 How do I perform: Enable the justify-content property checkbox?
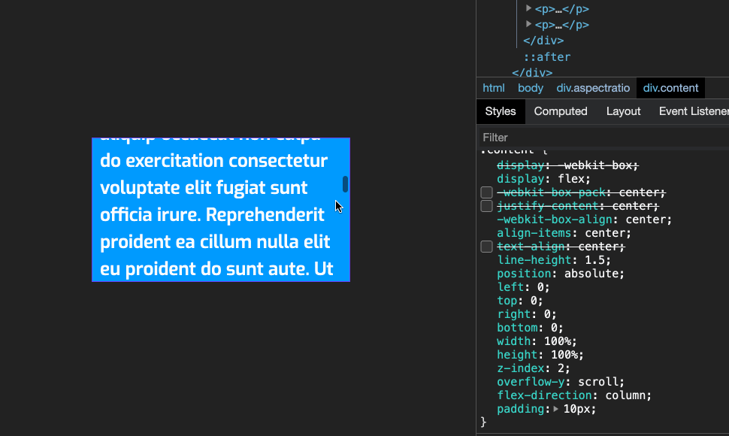click(486, 206)
